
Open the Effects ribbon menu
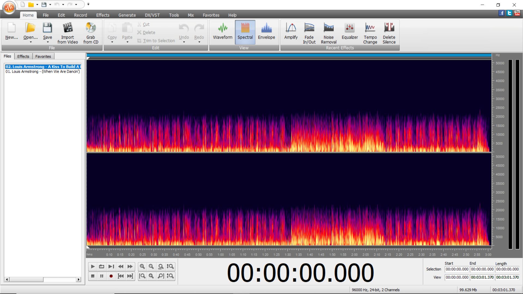[x=103, y=15]
